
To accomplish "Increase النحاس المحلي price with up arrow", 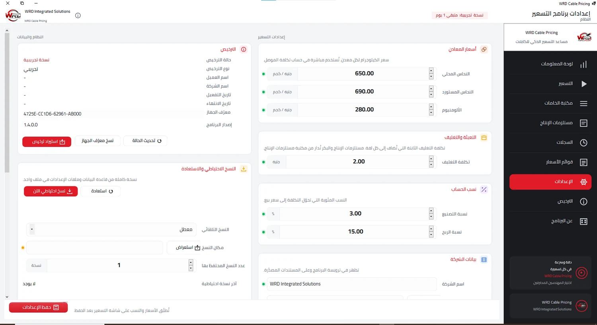I will tap(431, 71).
